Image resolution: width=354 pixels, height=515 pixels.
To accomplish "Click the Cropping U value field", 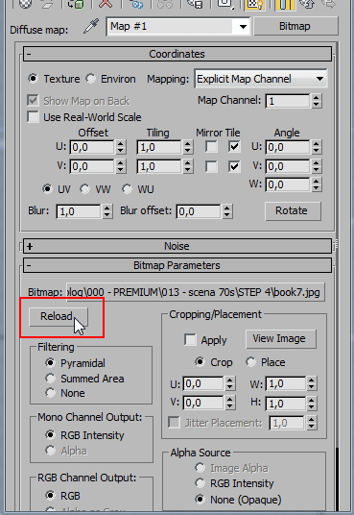I will click(x=203, y=383).
